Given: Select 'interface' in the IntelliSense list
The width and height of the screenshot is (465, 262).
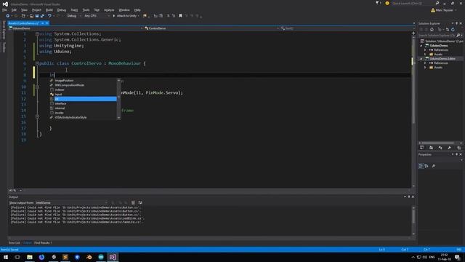Looking at the screenshot, I should (83, 103).
